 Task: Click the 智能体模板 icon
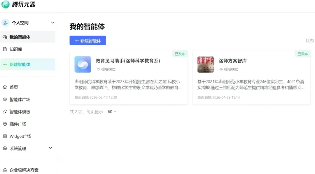(5, 112)
